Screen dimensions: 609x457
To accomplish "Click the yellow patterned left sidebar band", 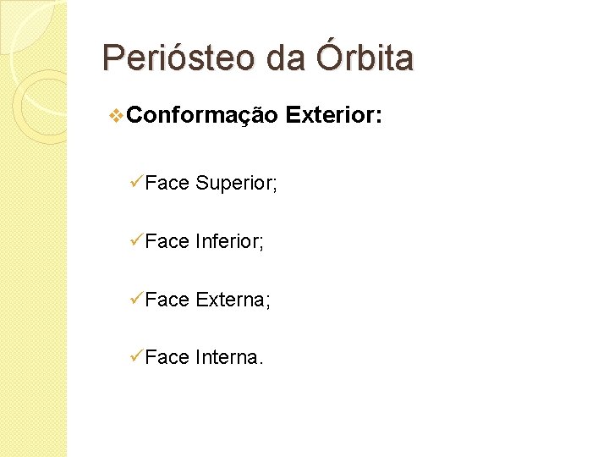I will pos(32,296).
